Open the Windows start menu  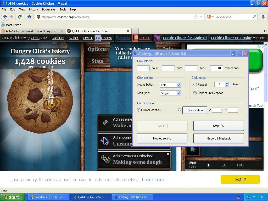click(12, 197)
